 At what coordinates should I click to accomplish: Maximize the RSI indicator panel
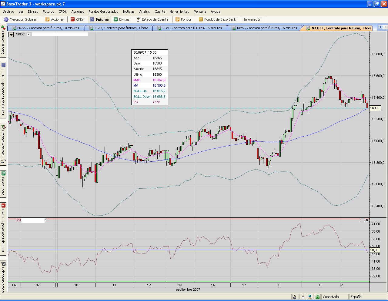pyautogui.click(x=362, y=220)
